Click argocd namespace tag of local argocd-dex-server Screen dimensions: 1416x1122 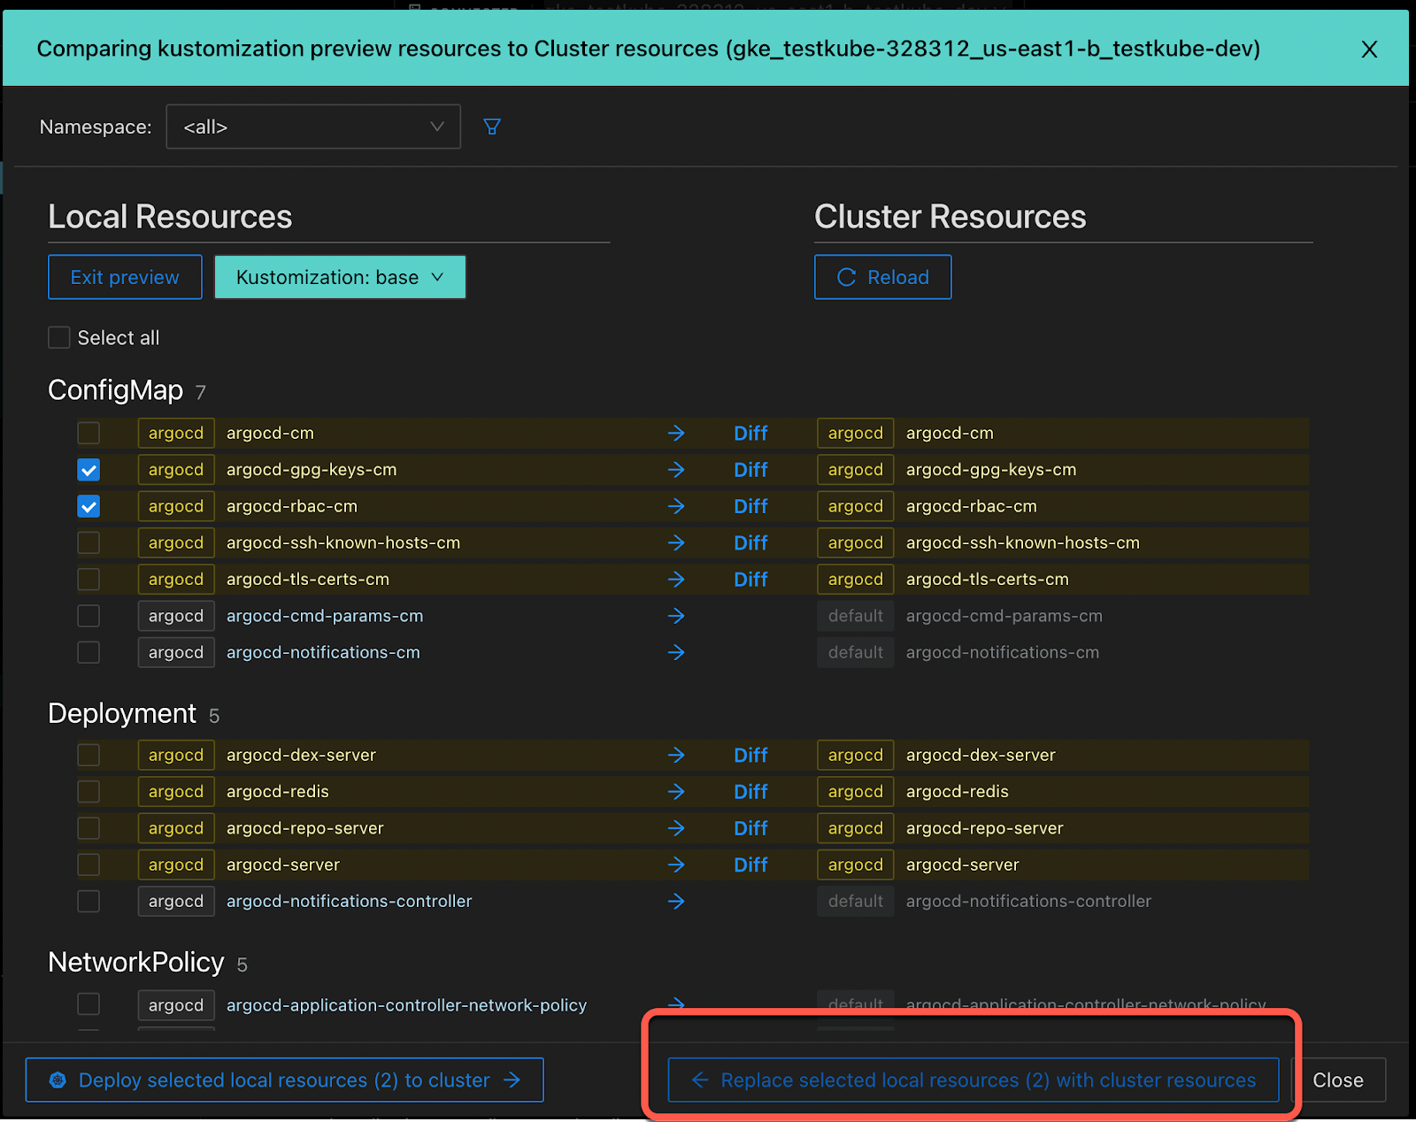click(x=176, y=755)
